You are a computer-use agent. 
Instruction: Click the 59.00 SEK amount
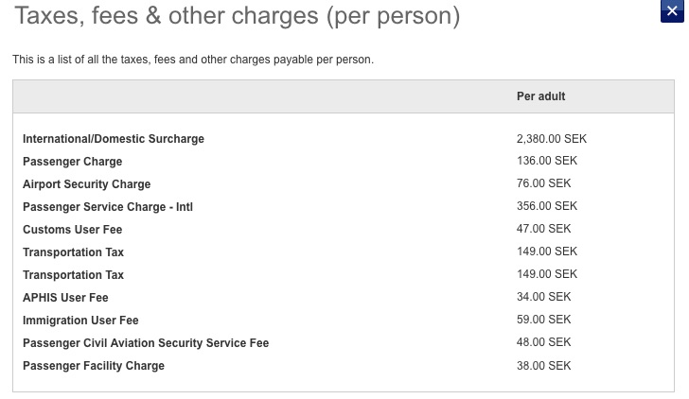543,320
